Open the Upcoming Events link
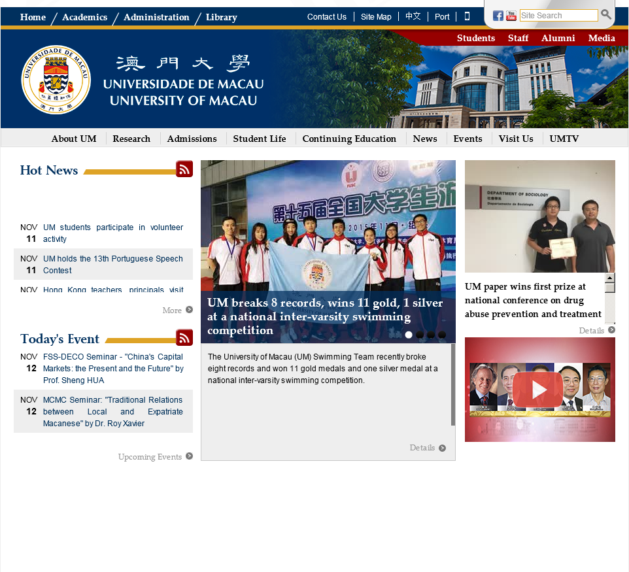 point(150,456)
